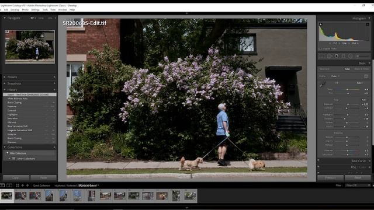The height and width of the screenshot is (210, 374).
Task: Collapse the Collections panel
Action: click(5, 148)
